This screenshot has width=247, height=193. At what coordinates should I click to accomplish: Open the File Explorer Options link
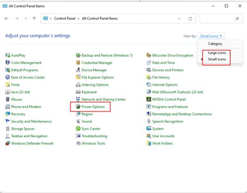pyautogui.click(x=97, y=78)
